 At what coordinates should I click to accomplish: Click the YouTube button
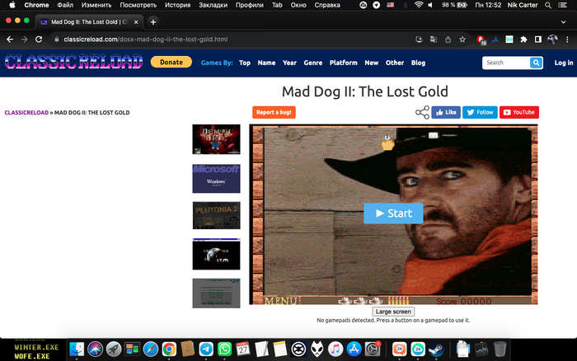[519, 112]
